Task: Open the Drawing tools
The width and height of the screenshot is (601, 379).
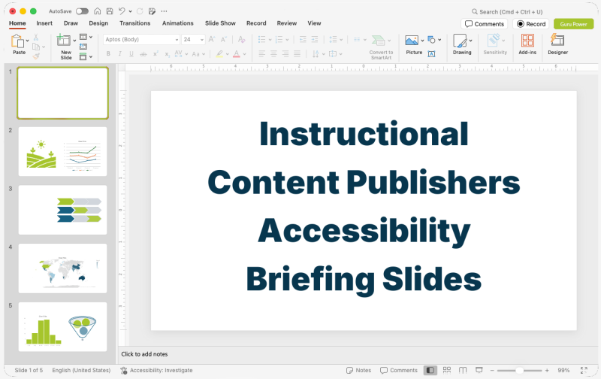Action: (462, 44)
